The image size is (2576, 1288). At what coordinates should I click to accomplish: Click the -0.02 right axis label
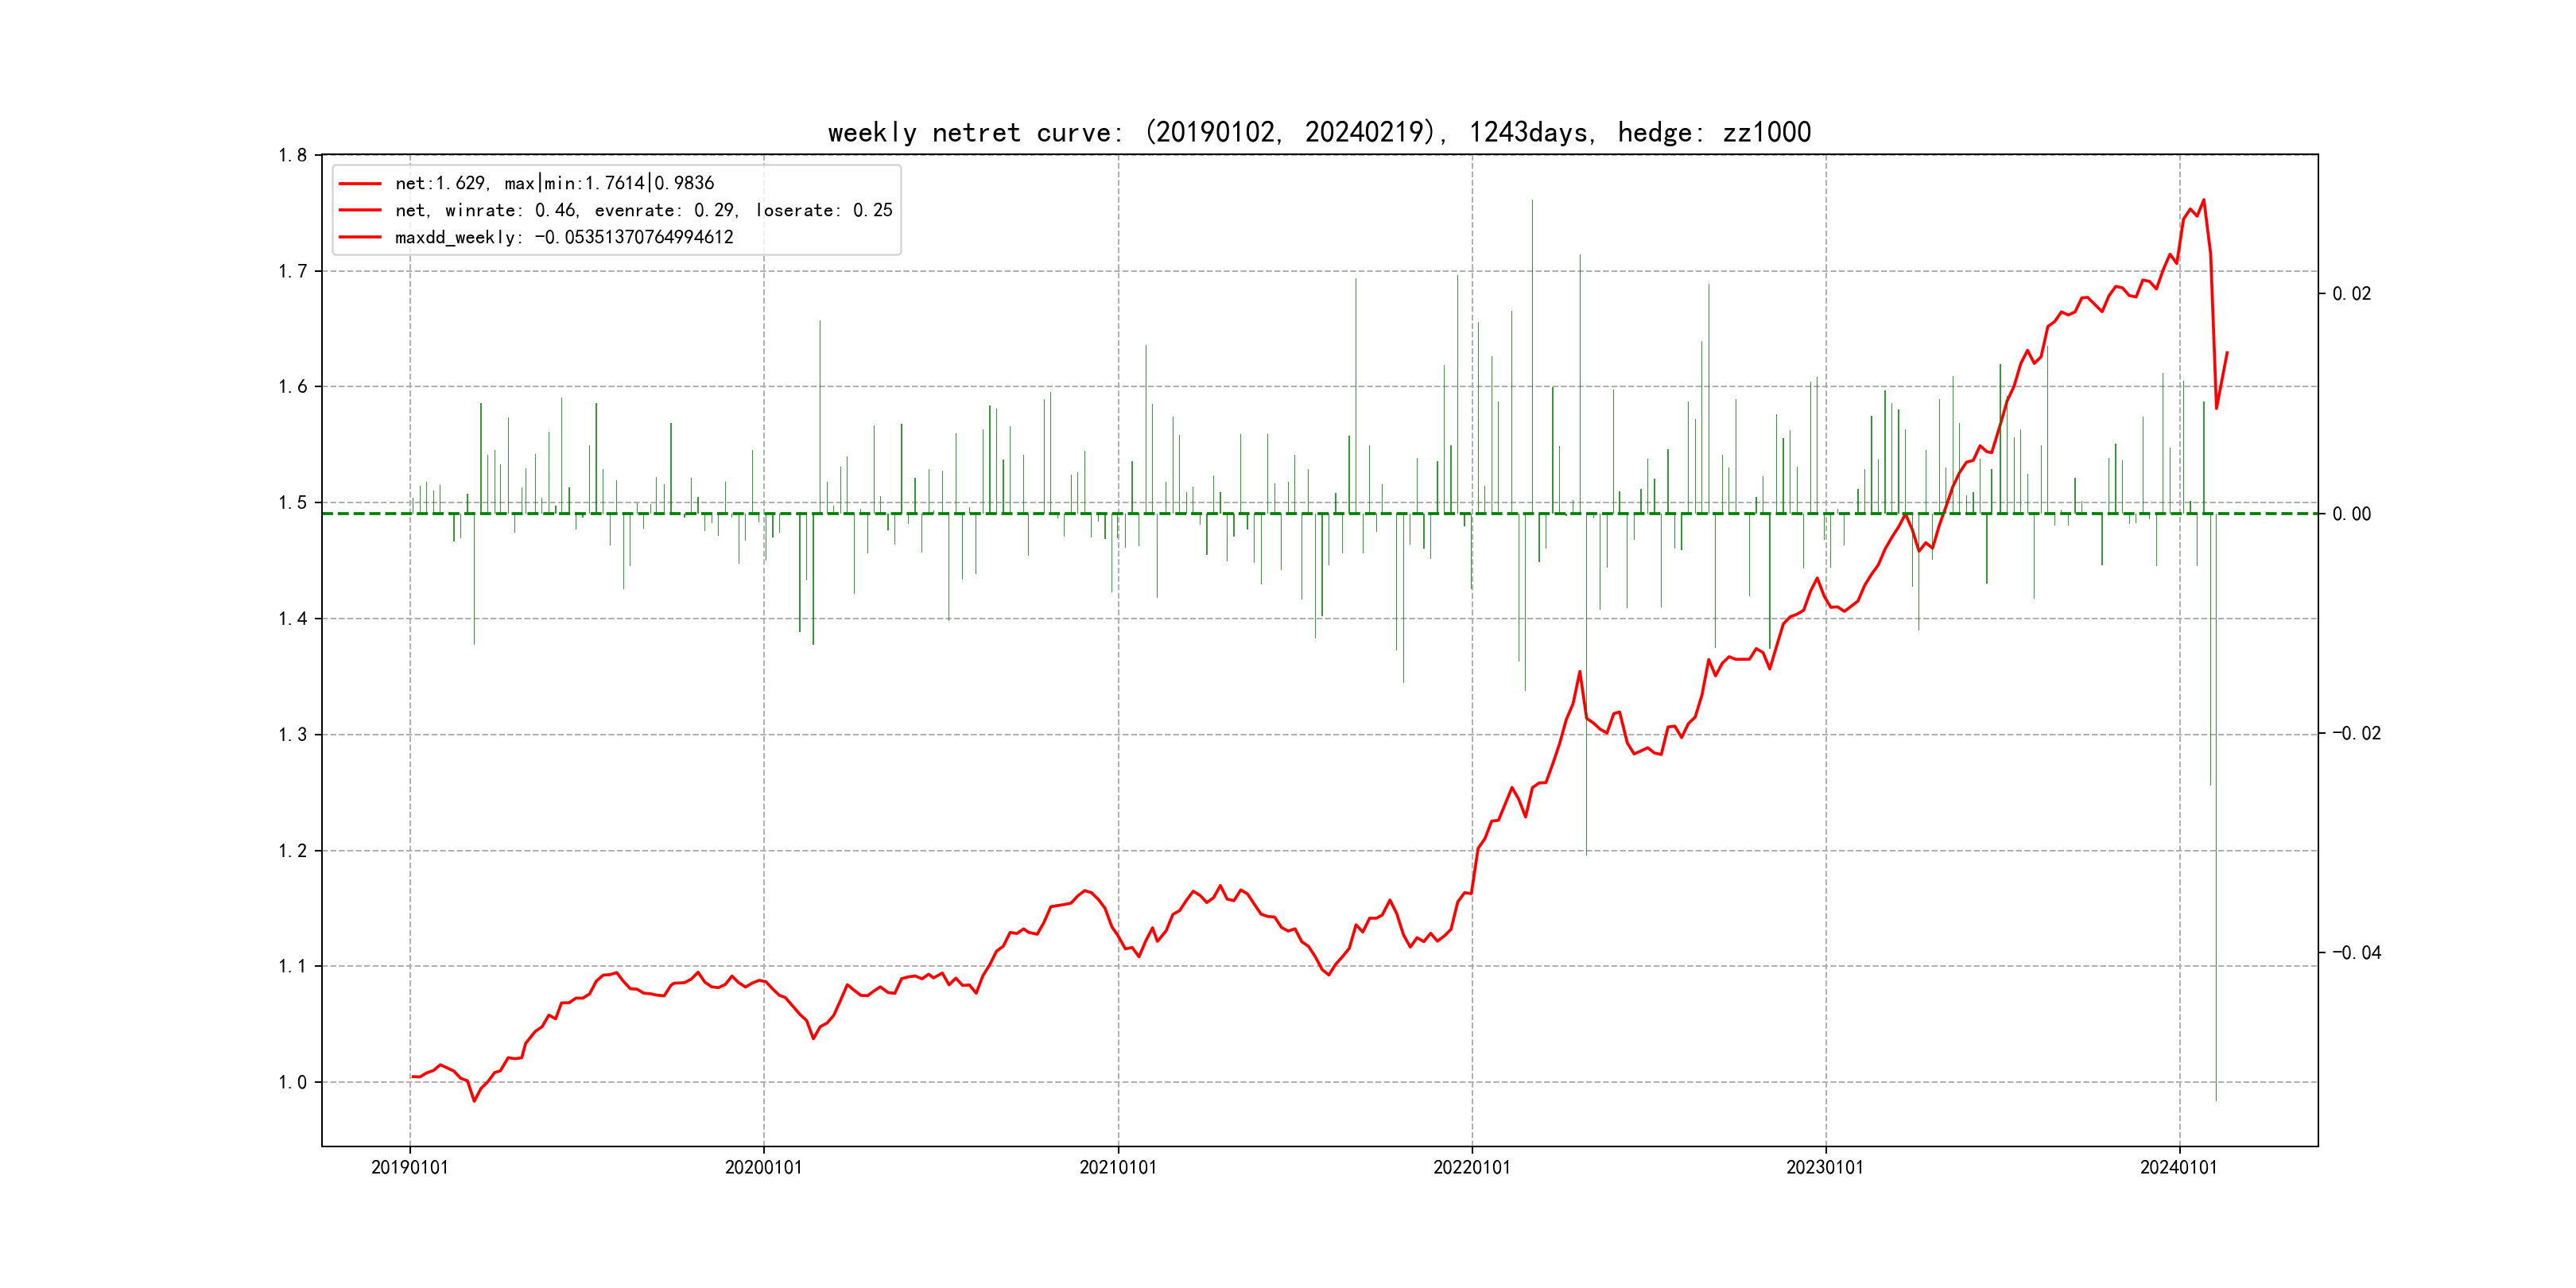tap(2356, 733)
